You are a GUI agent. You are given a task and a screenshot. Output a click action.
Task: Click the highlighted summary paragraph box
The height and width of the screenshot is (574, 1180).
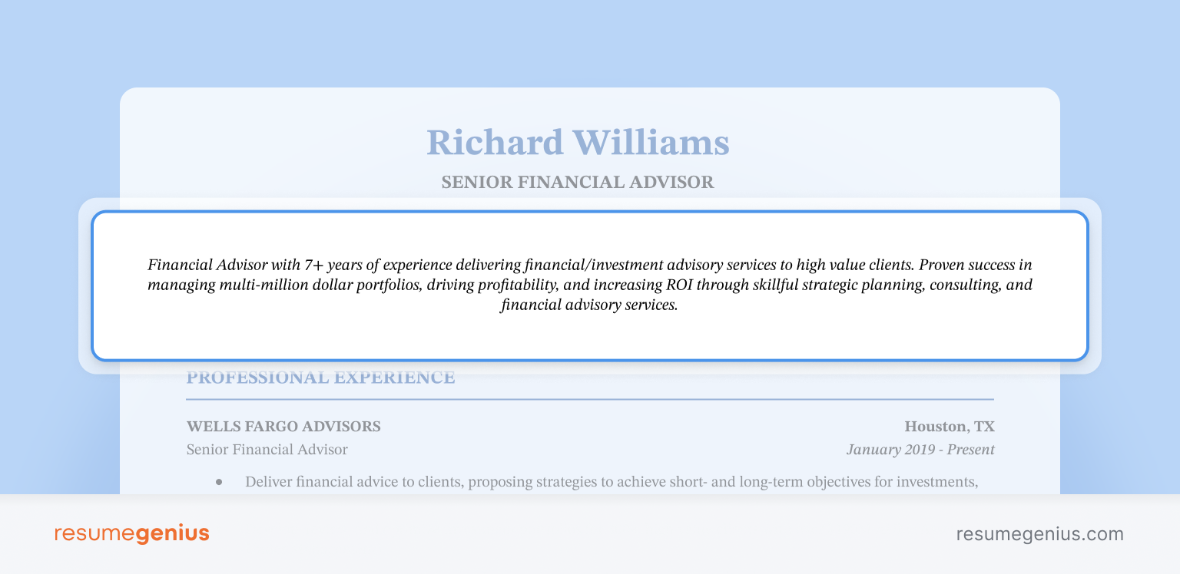point(590,285)
